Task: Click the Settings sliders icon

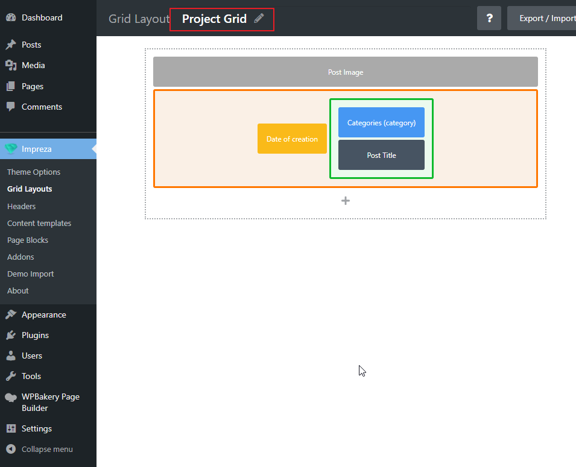Action: coord(11,428)
